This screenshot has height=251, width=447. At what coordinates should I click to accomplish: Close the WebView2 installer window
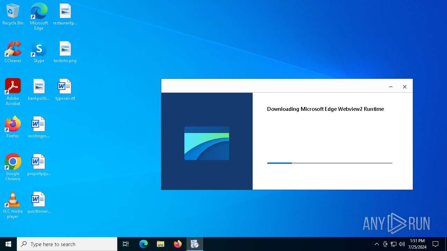pyautogui.click(x=405, y=87)
